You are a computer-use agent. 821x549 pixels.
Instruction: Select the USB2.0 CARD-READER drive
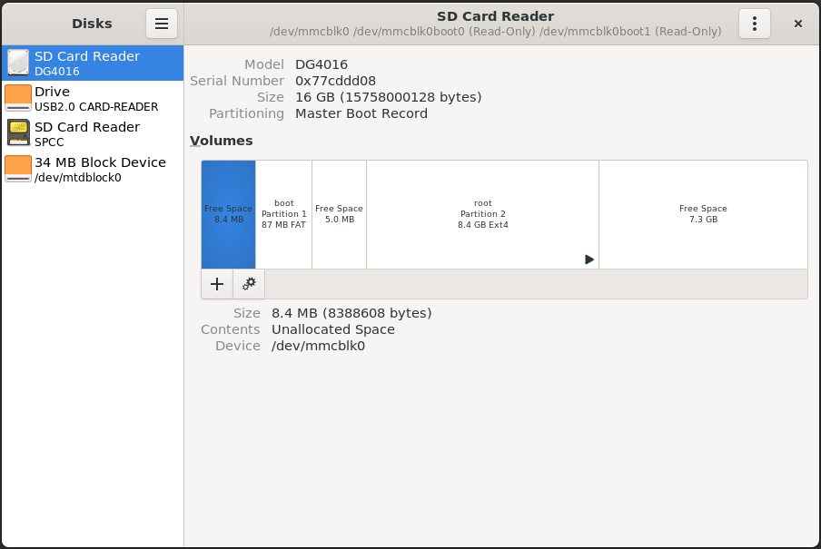[x=93, y=98]
